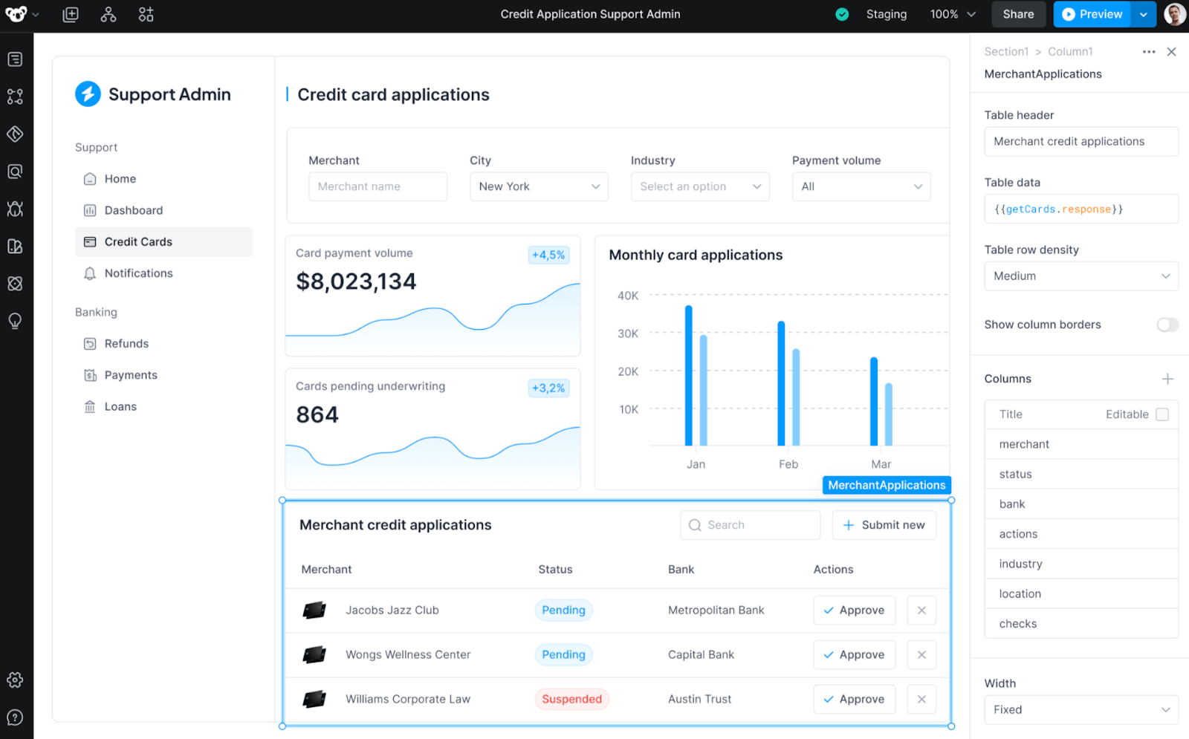Open the Refunds page under Banking
This screenshot has width=1189, height=739.
(x=126, y=343)
